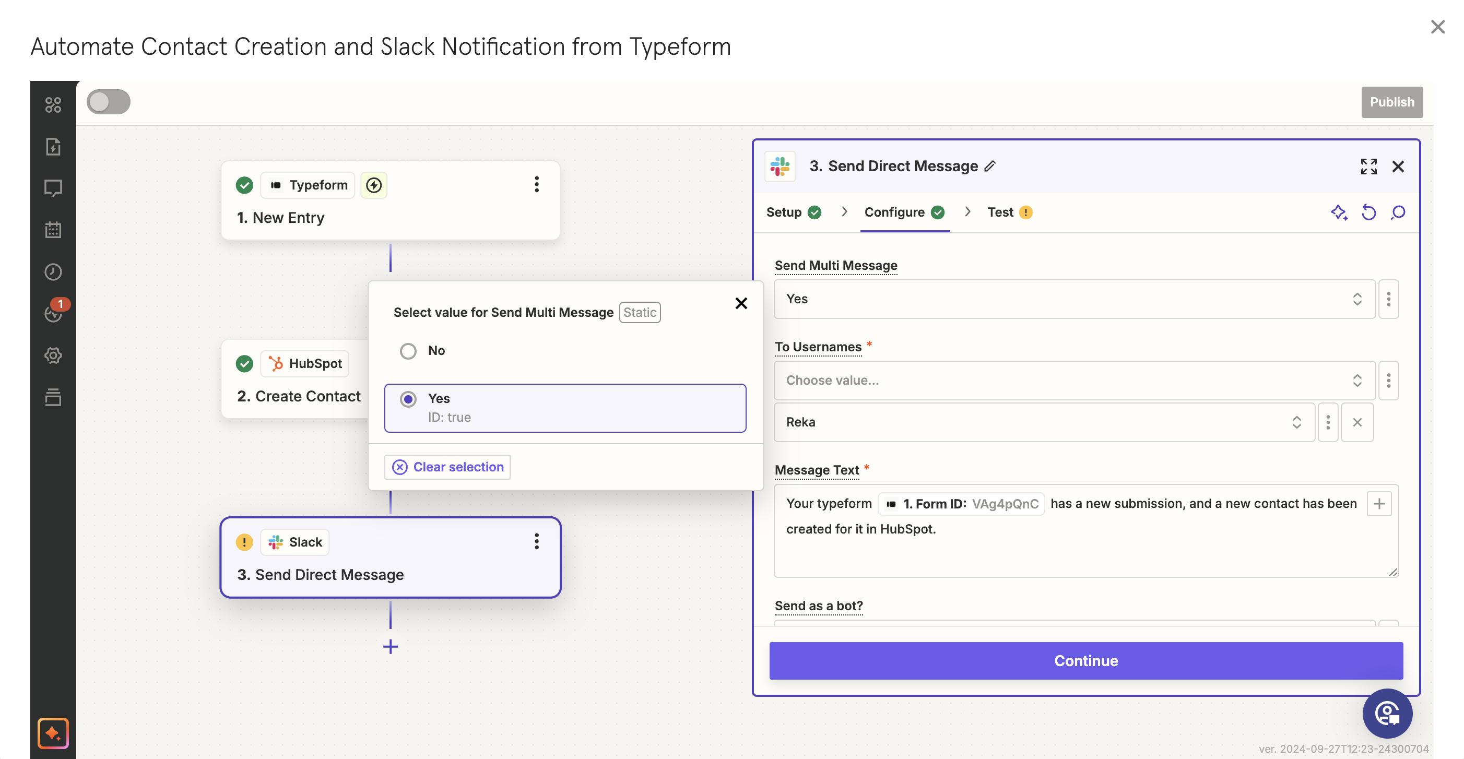This screenshot has height=759, width=1464.
Task: Click the HubSpot app badge
Action: [304, 364]
